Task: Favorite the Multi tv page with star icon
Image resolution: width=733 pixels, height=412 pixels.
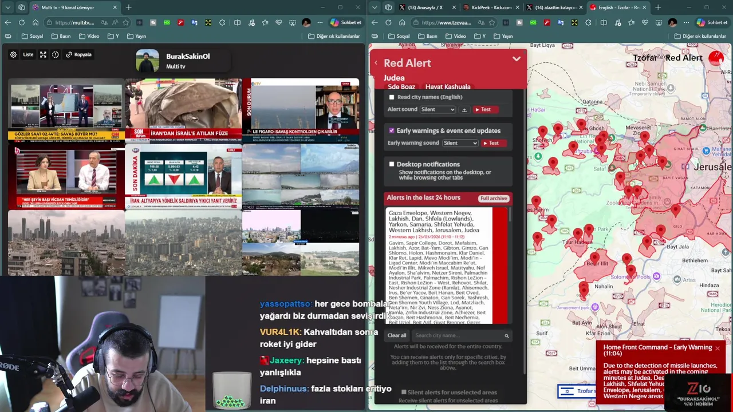Action: pyautogui.click(x=125, y=22)
